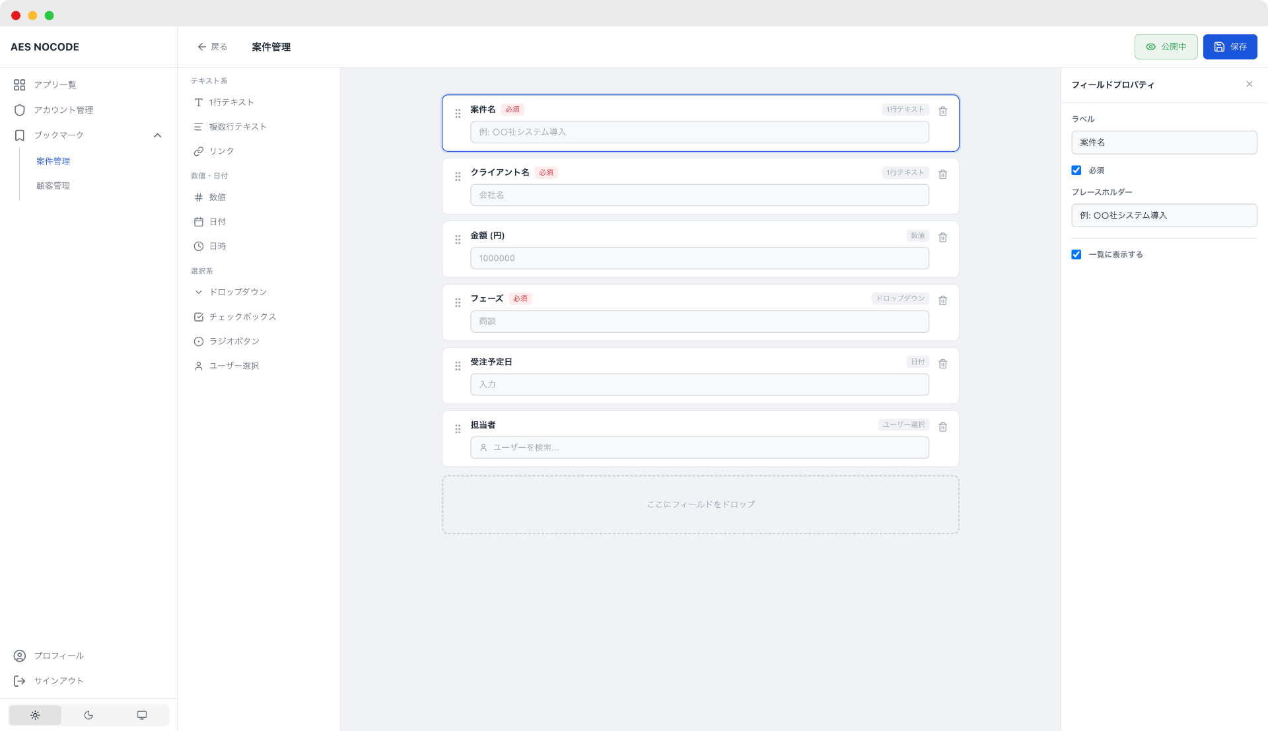Uncheck the 必須 checkbox
This screenshot has height=731, width=1268.
(x=1076, y=170)
